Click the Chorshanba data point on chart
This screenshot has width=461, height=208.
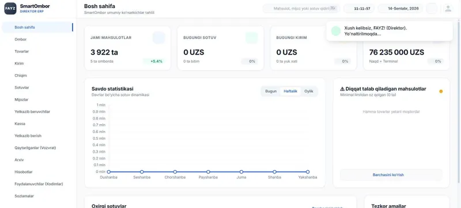coord(175,172)
